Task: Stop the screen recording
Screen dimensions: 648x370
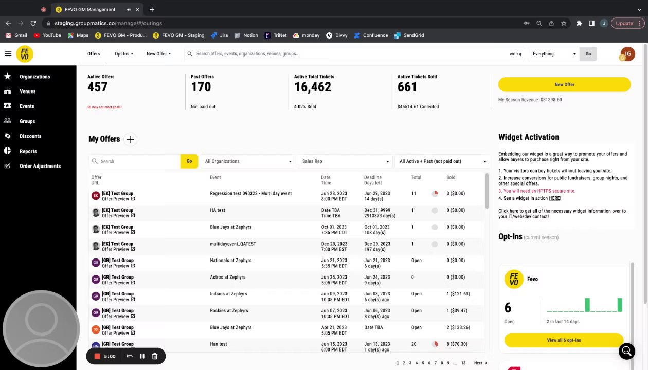Action: click(x=97, y=356)
